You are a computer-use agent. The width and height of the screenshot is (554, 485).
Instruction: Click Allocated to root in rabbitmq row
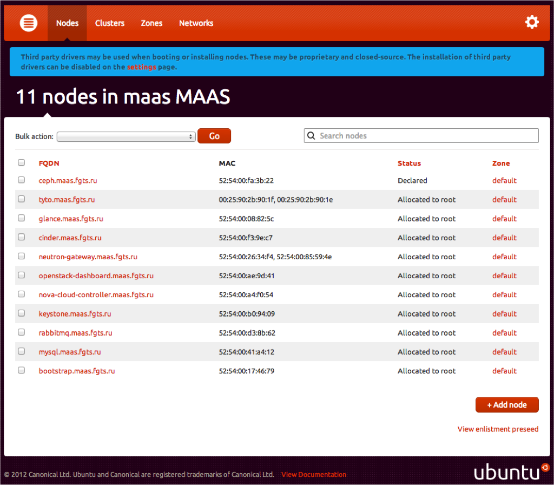426,333
